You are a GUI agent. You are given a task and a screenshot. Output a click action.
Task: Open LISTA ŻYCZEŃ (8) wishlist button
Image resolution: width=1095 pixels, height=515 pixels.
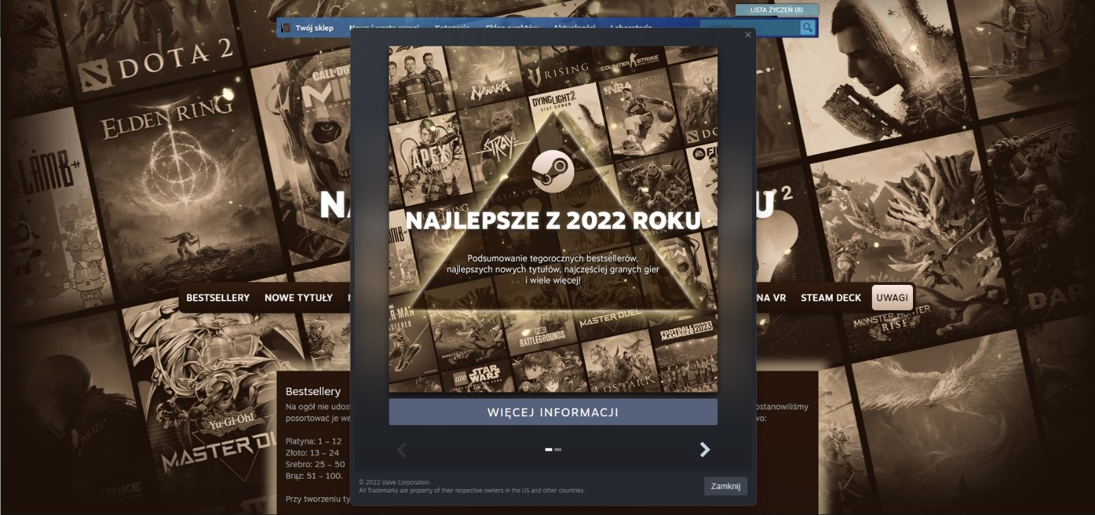777,10
